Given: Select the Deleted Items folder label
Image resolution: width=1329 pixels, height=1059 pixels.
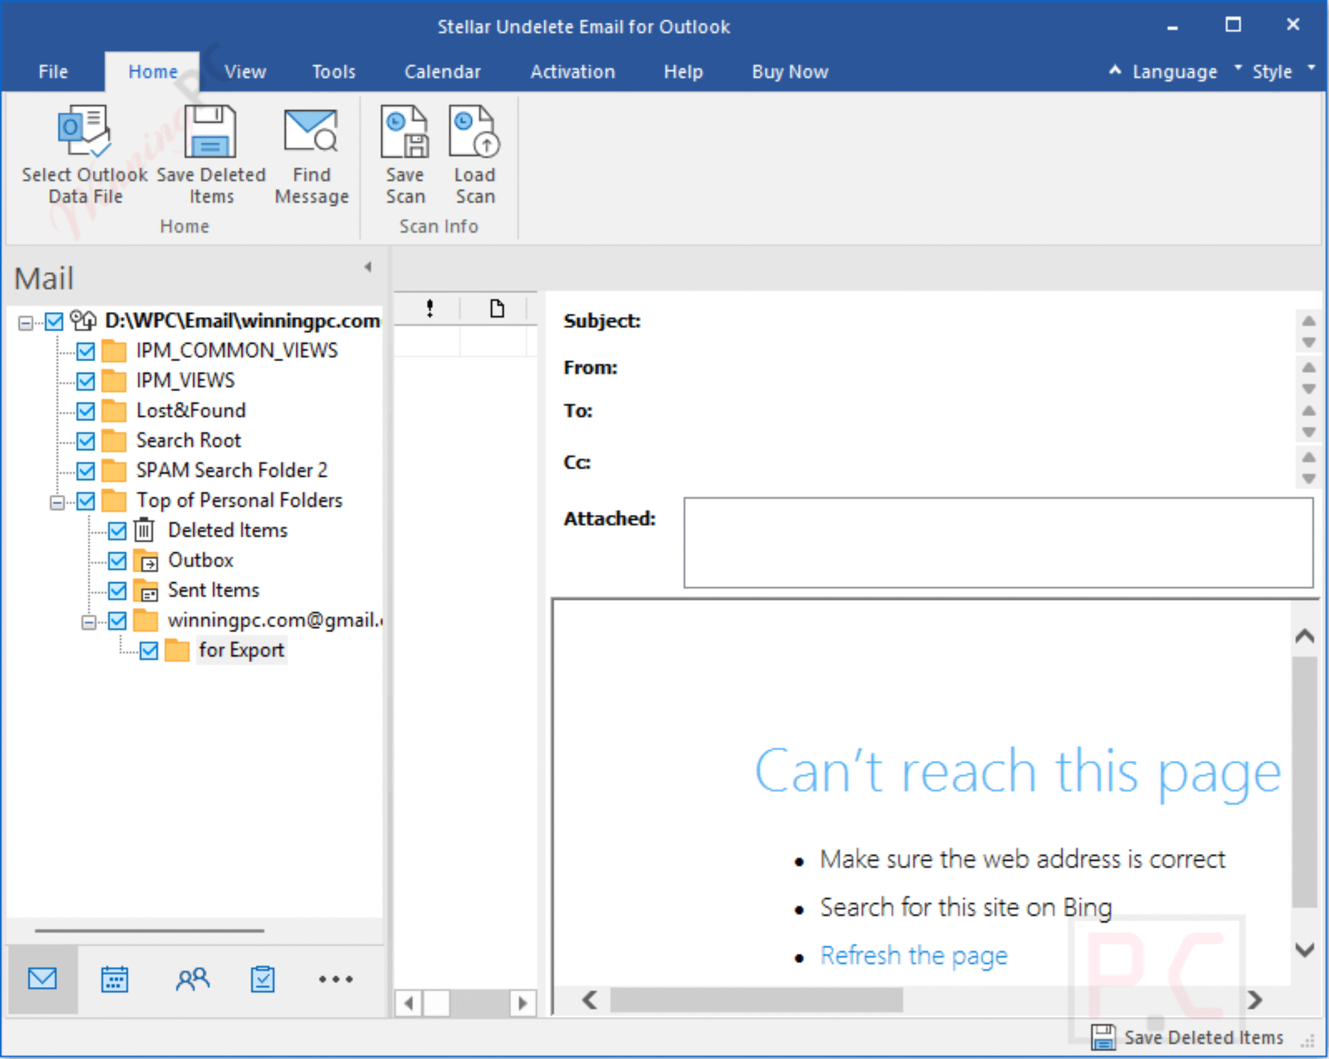Looking at the screenshot, I should tap(227, 530).
